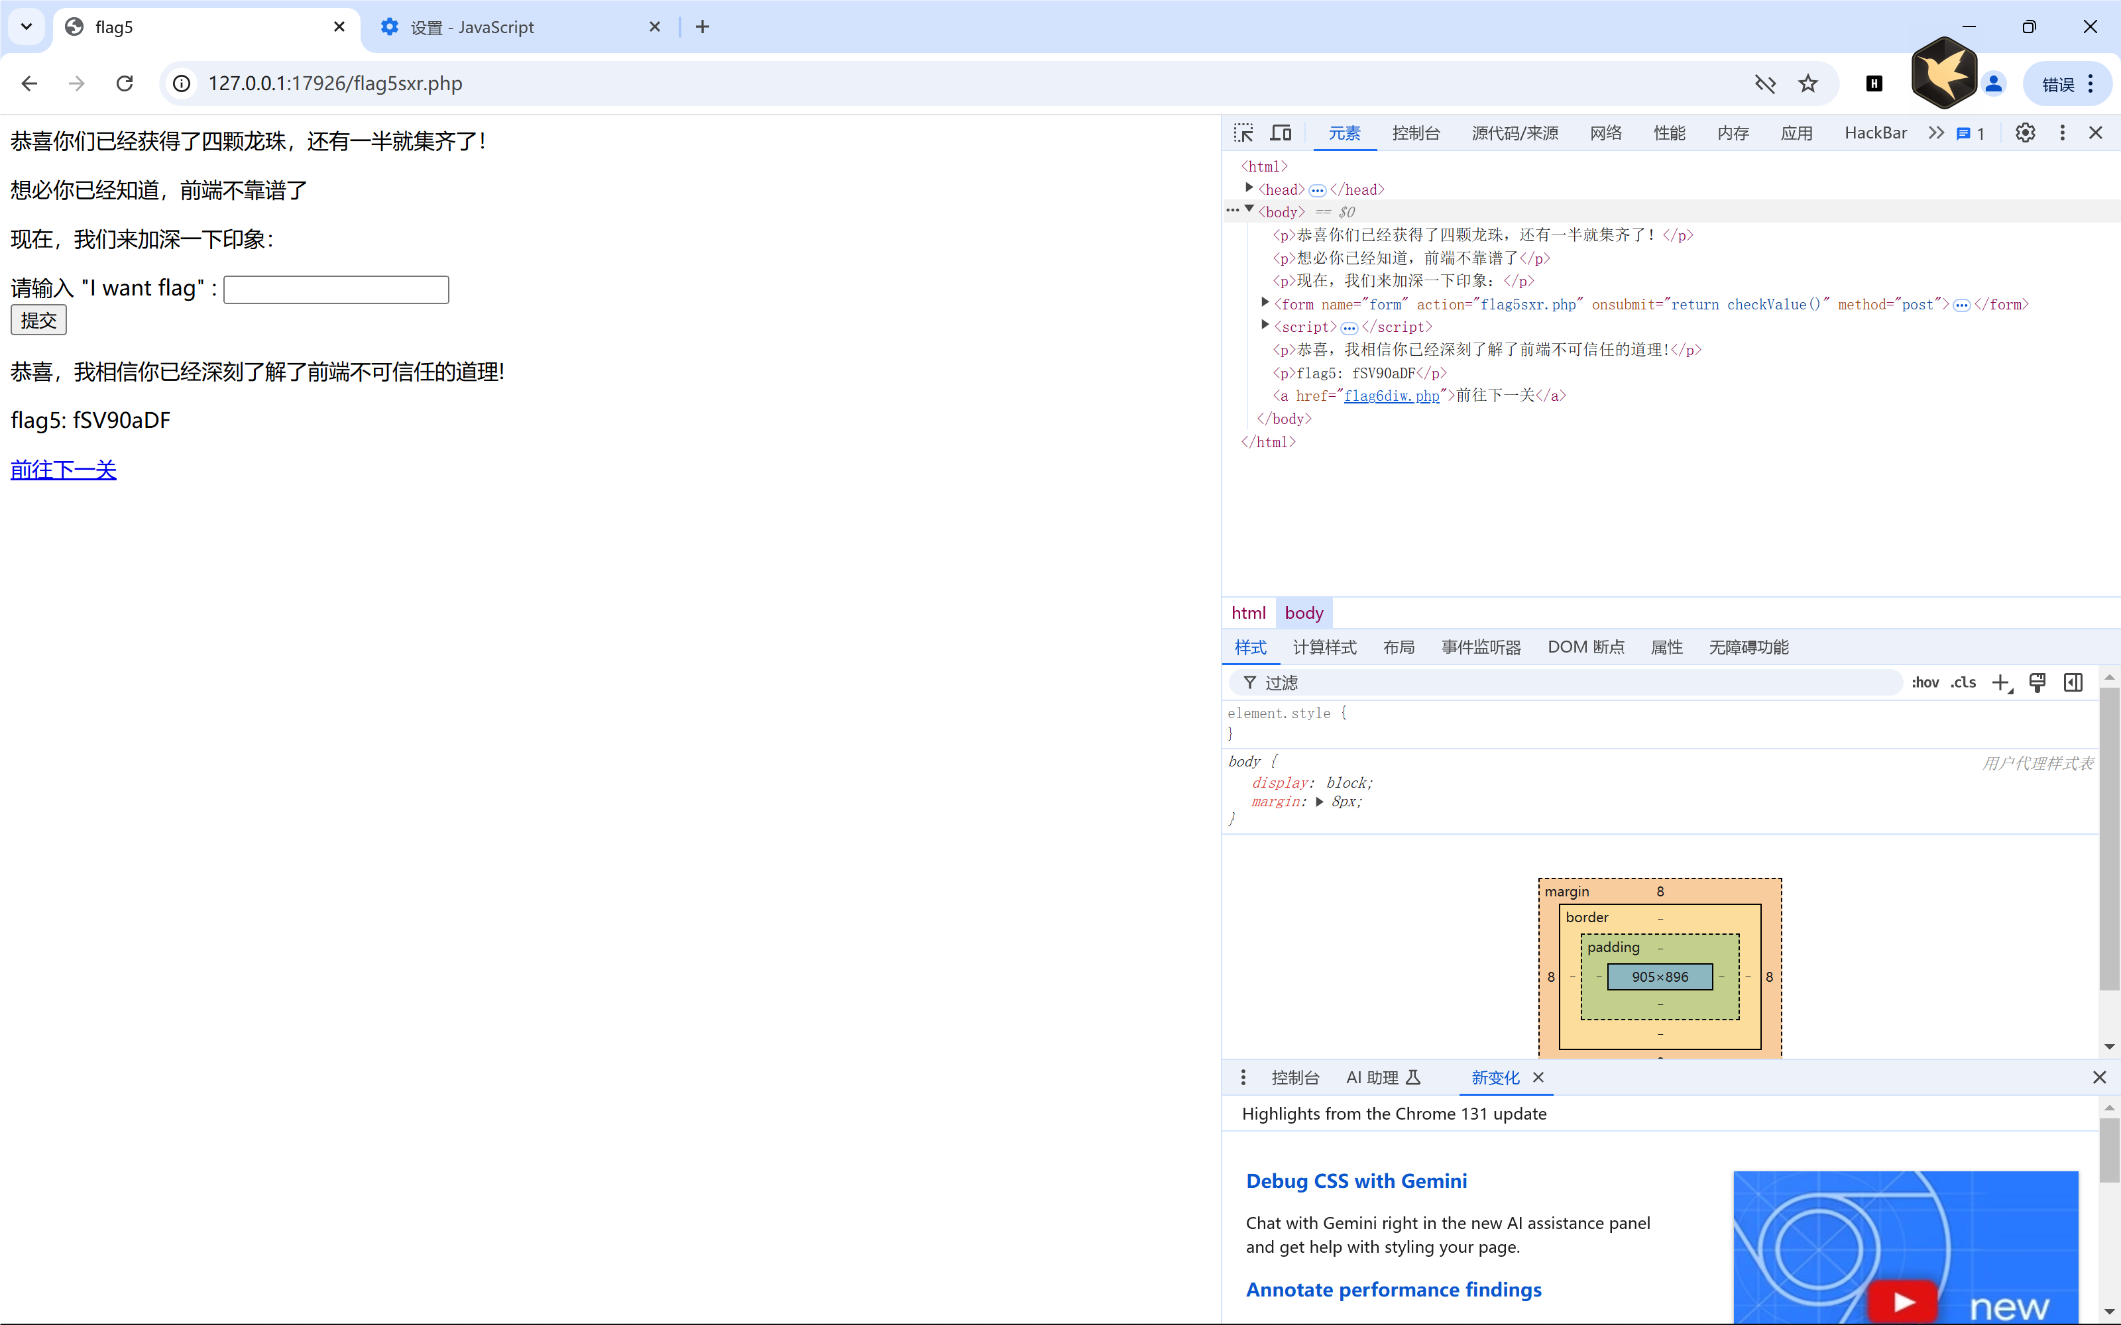Close the flag5 tab

point(339,26)
